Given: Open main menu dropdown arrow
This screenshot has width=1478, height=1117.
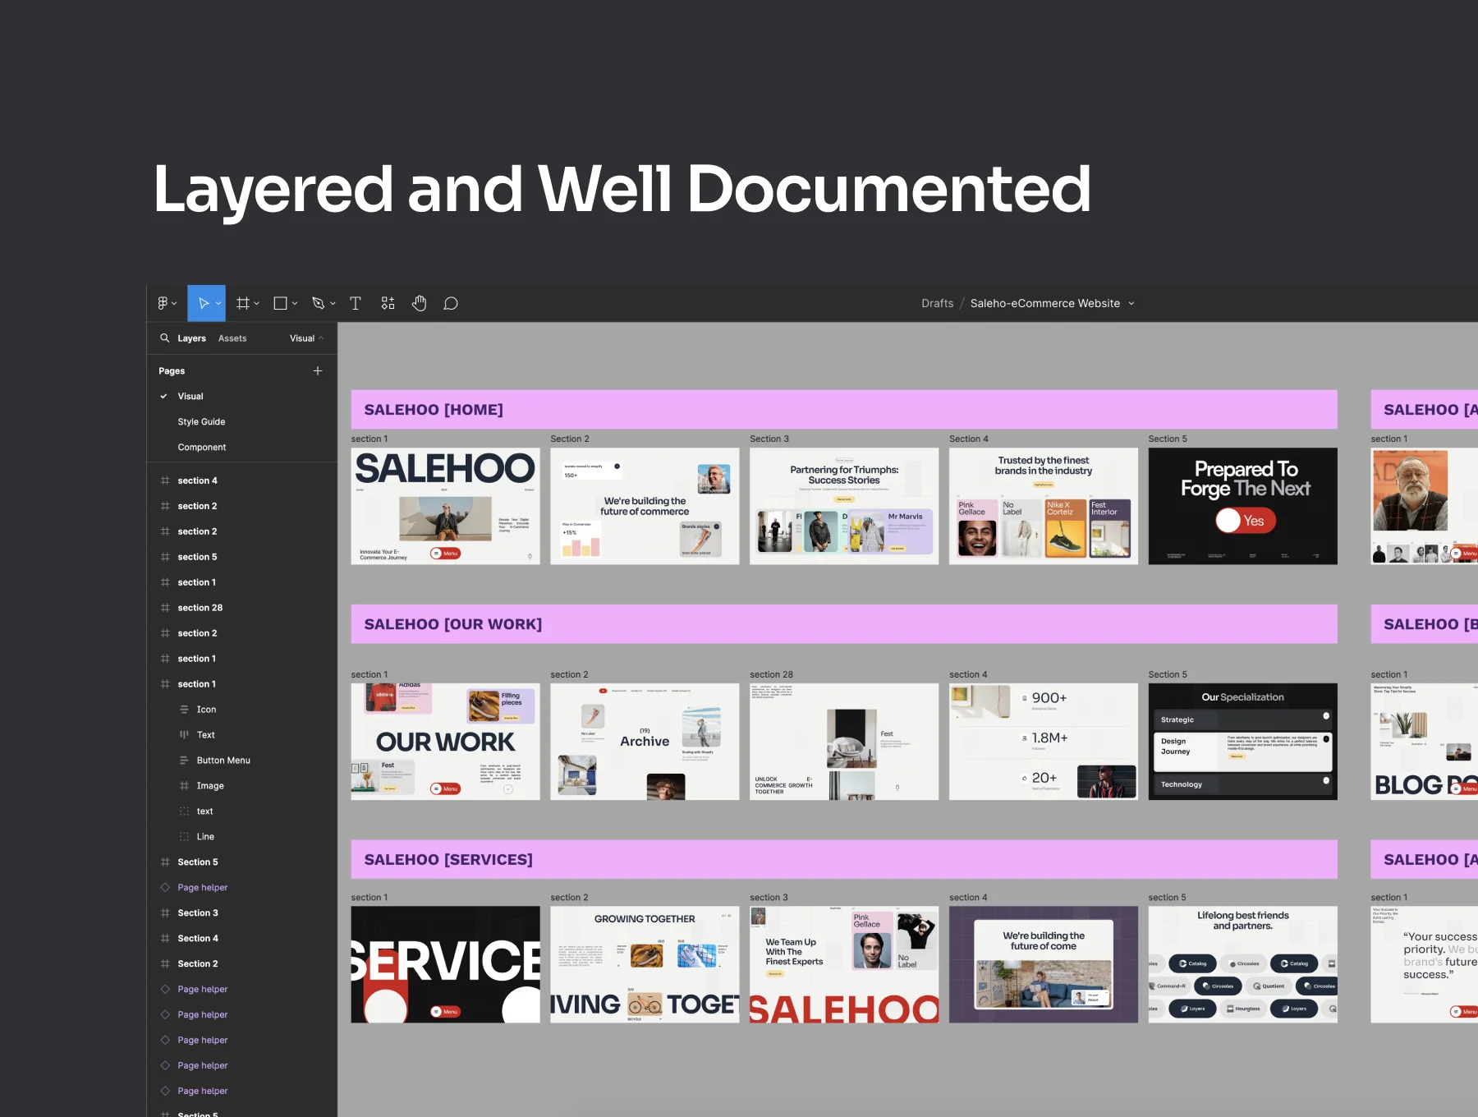Looking at the screenshot, I should tap(174, 303).
